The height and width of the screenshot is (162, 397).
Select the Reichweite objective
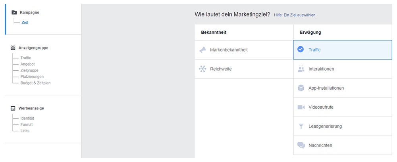[244, 69]
